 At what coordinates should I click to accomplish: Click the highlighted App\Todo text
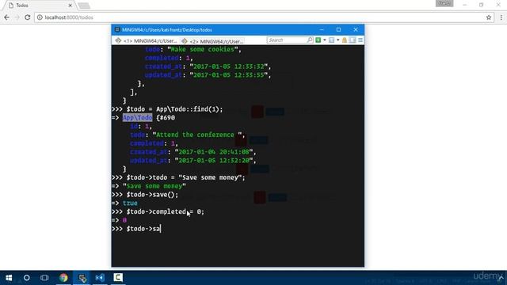(137, 118)
